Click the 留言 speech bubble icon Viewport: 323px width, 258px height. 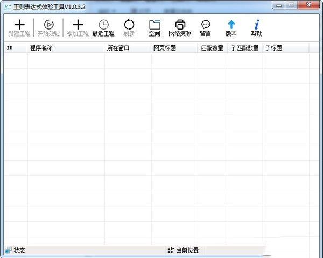click(206, 25)
